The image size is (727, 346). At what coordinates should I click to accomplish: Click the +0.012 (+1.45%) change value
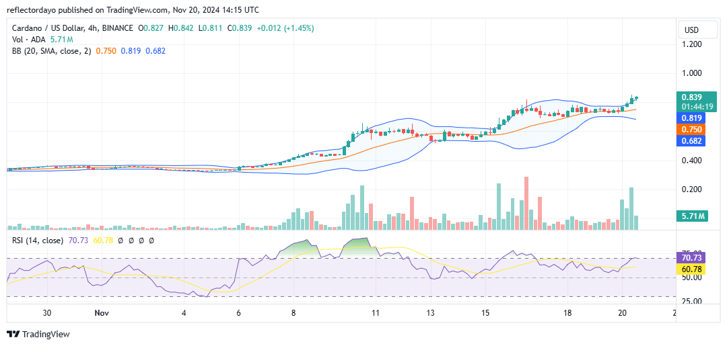point(284,28)
